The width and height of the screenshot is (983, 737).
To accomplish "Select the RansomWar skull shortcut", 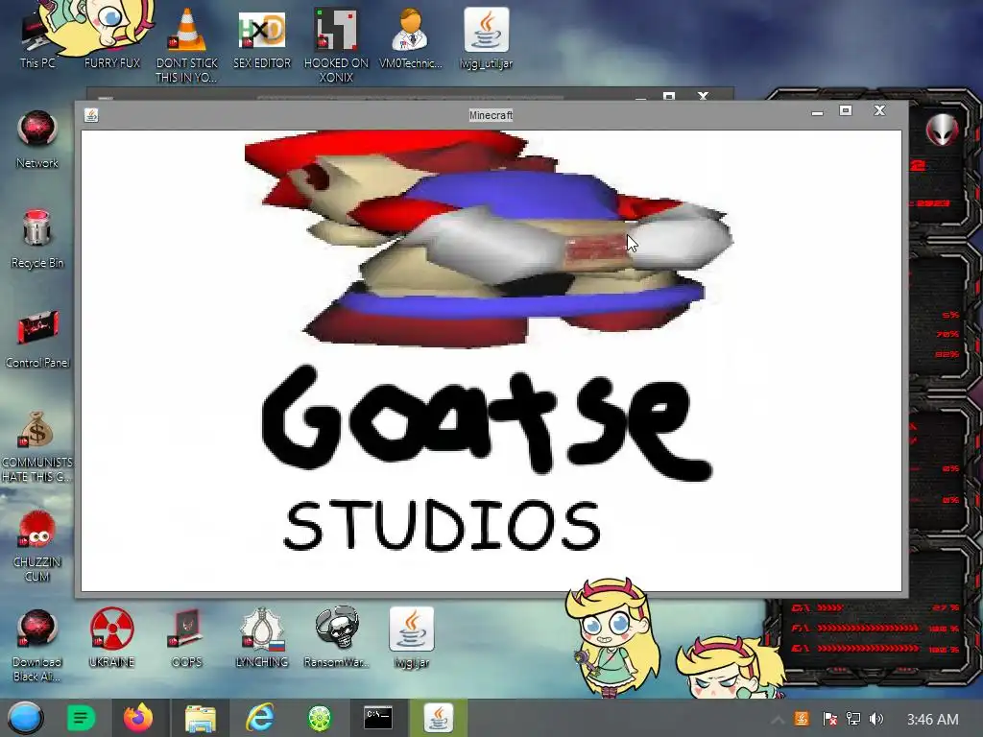I will click(x=337, y=638).
